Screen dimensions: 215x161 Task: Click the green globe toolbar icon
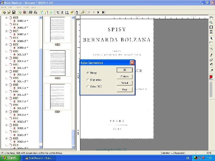[x=20, y=12]
